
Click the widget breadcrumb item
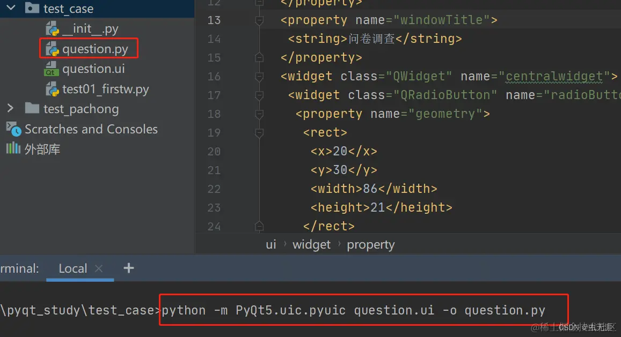(x=311, y=244)
